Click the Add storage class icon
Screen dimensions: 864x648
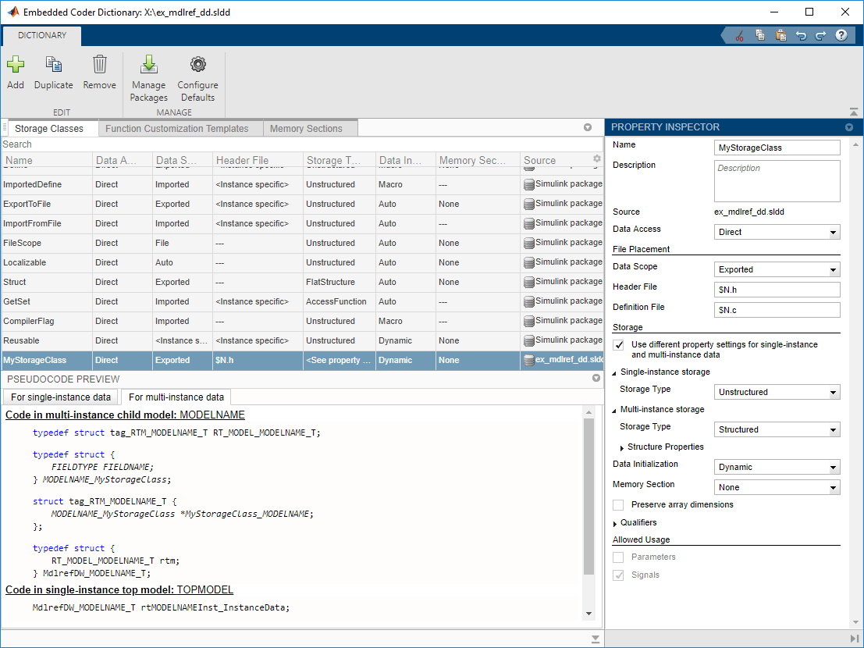[16, 66]
